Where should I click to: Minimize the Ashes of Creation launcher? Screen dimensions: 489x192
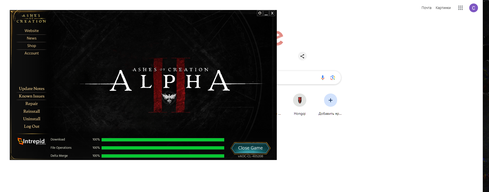266,13
